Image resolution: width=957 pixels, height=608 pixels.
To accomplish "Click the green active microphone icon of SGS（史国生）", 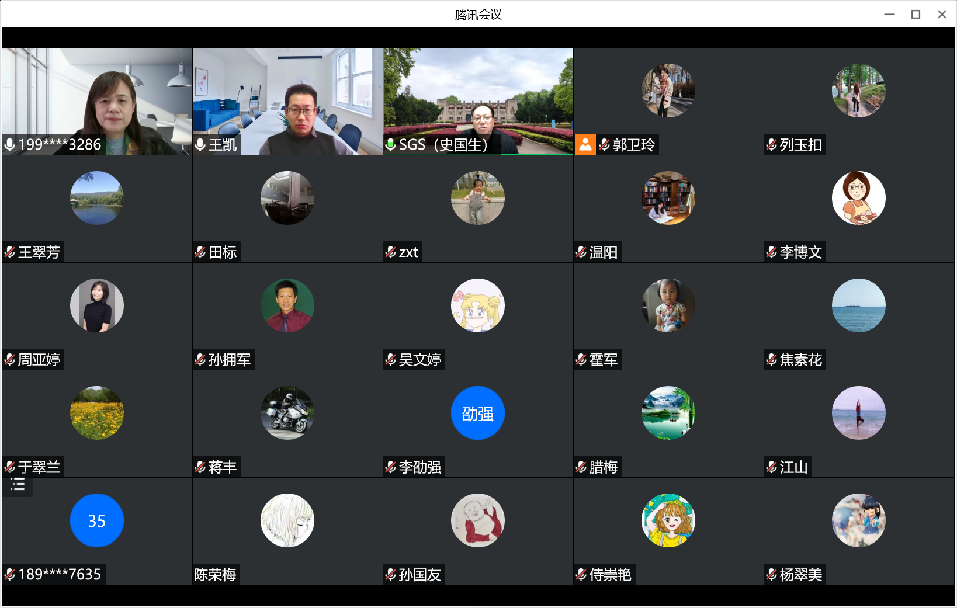I will (x=391, y=144).
